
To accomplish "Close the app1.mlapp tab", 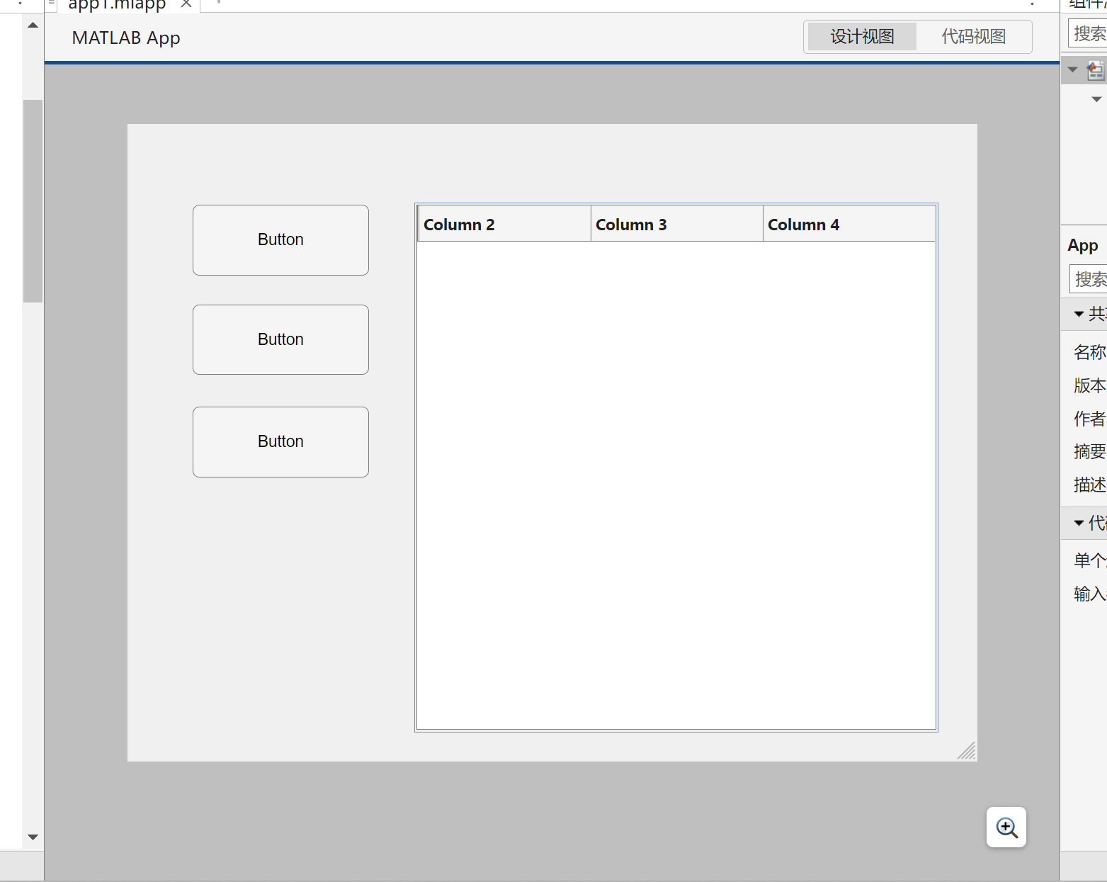I will click(186, 4).
